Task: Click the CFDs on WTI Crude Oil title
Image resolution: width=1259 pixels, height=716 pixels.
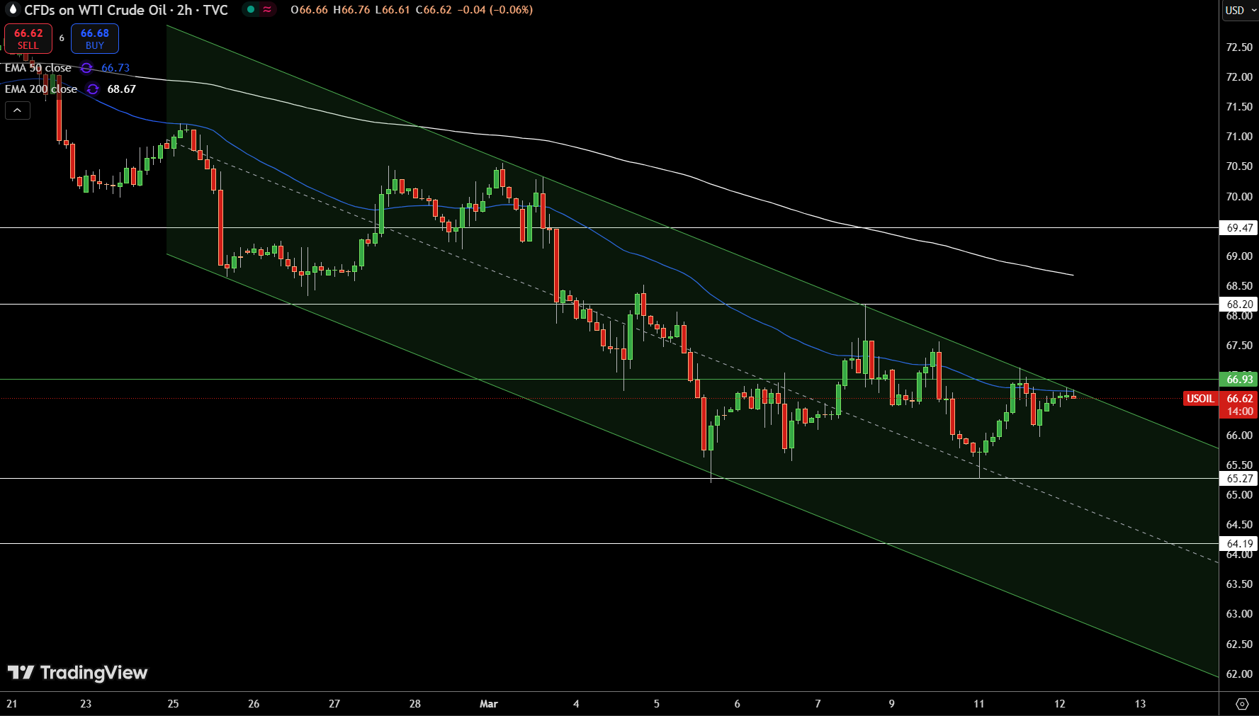Action: pos(96,10)
